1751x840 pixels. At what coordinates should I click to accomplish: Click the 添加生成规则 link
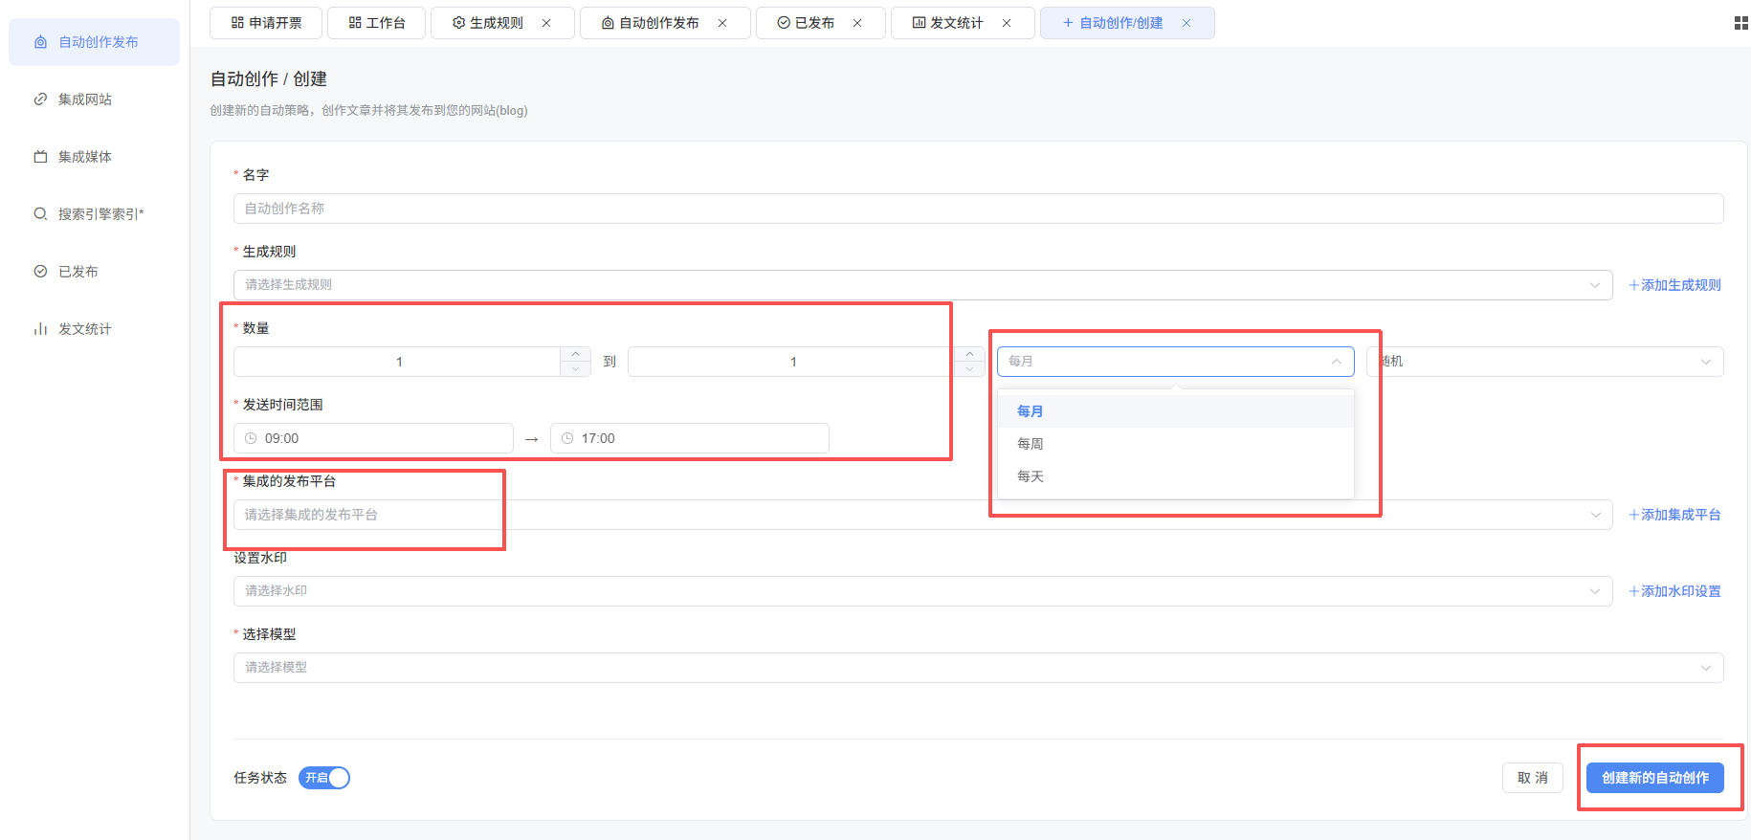(1674, 285)
